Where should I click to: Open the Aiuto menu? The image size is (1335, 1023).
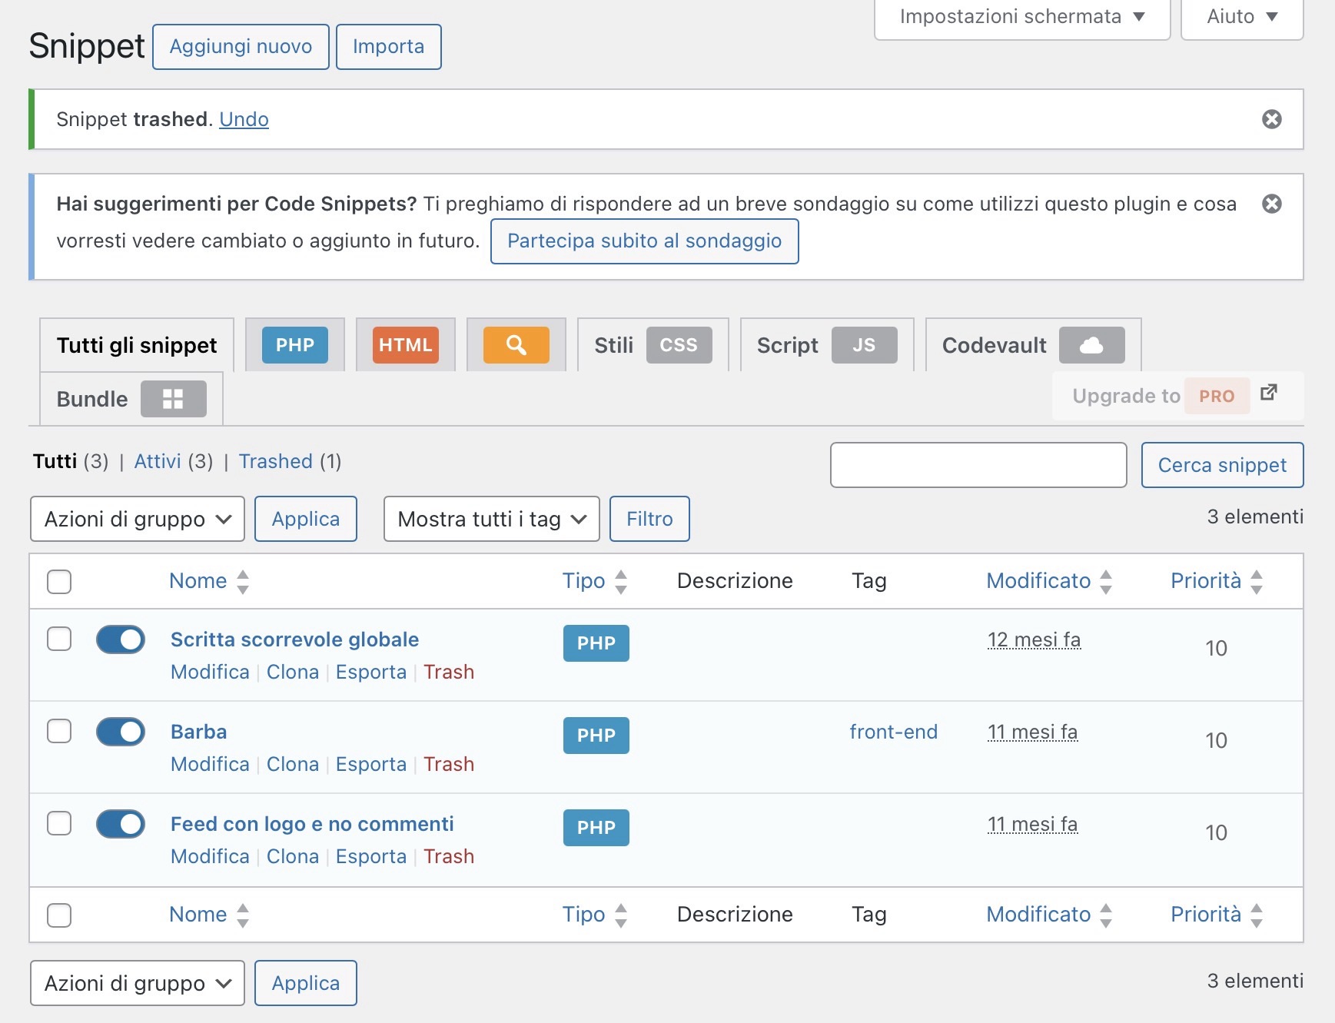[x=1240, y=16]
